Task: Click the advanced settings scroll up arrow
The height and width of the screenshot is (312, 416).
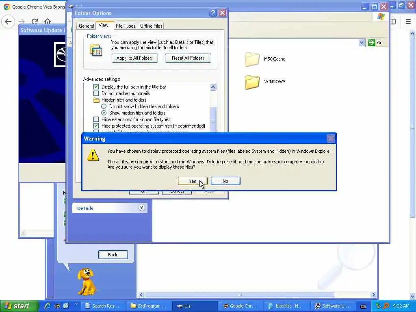Action: point(213,87)
